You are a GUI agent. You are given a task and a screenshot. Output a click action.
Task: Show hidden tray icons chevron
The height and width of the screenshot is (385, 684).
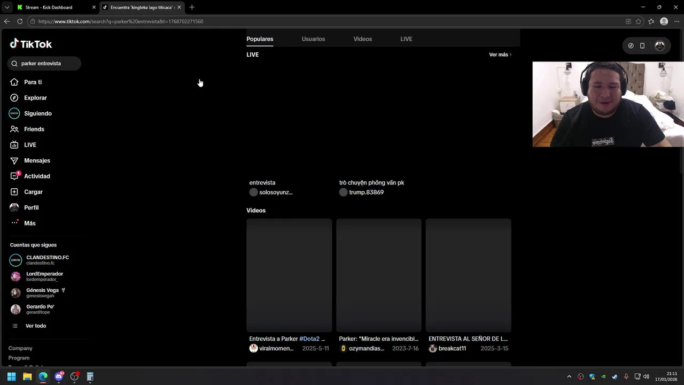coord(569,377)
